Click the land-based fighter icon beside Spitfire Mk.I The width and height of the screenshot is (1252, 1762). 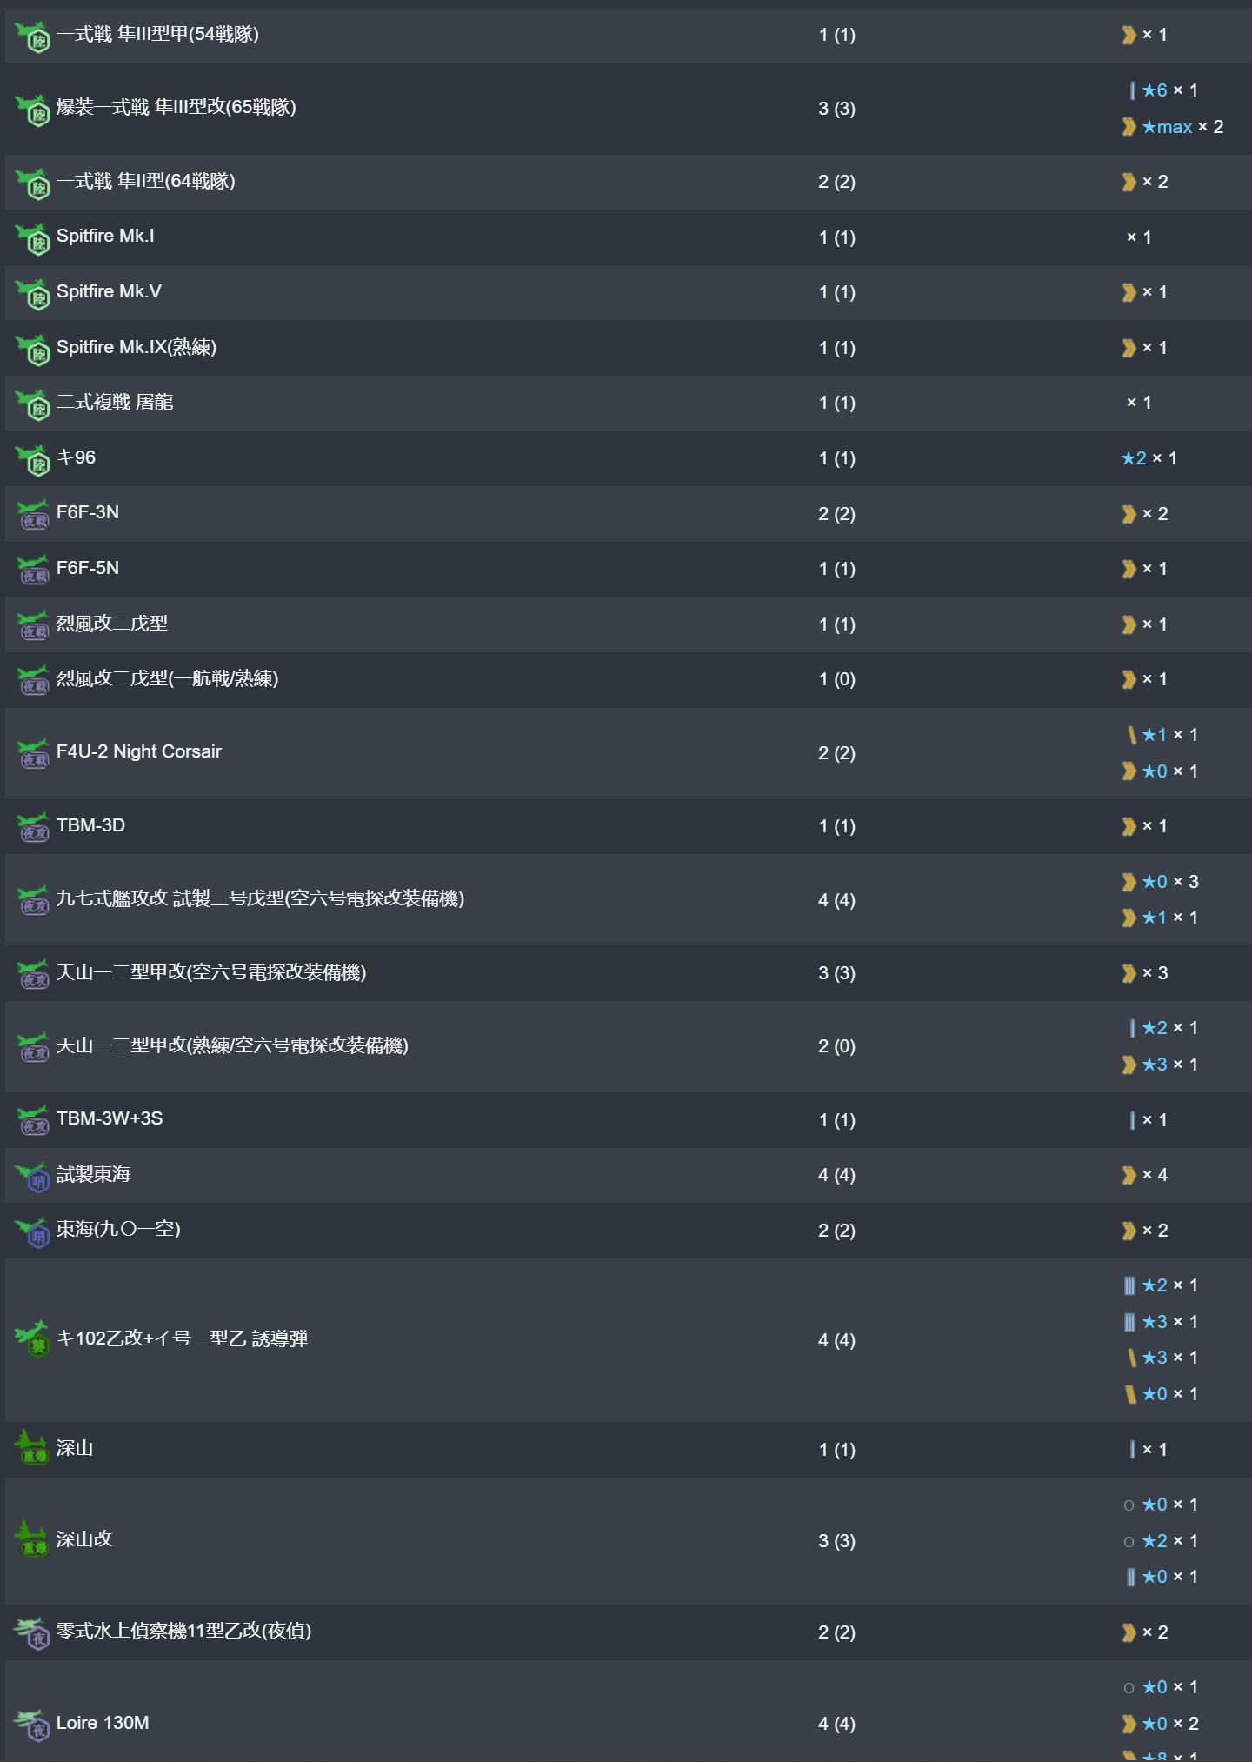(34, 238)
